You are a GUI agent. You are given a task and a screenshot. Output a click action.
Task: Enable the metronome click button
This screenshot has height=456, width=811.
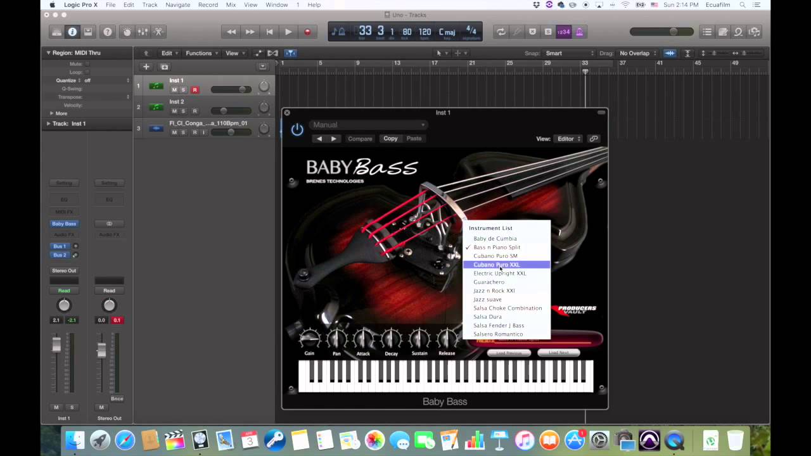579,32
